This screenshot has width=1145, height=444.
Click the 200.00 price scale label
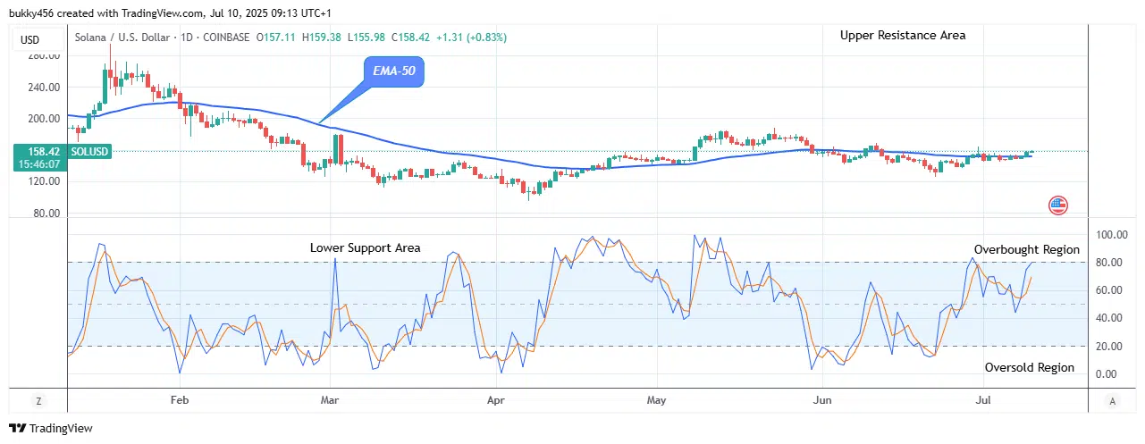[x=42, y=119]
